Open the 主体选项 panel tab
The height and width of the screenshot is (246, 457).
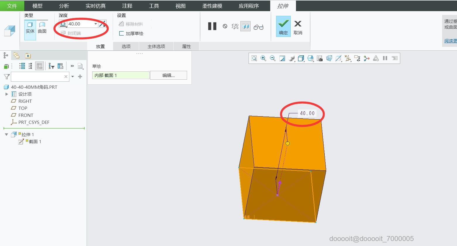click(156, 46)
